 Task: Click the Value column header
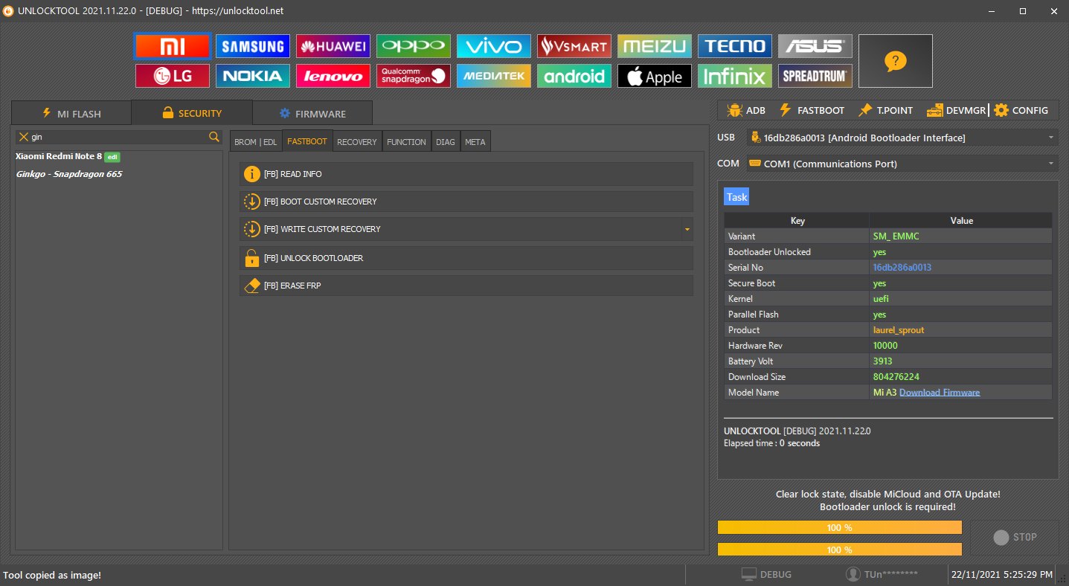[961, 220]
